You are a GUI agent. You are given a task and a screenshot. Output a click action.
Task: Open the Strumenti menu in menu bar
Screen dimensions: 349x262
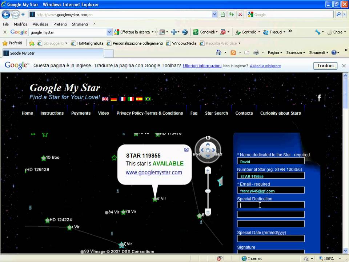(80, 24)
